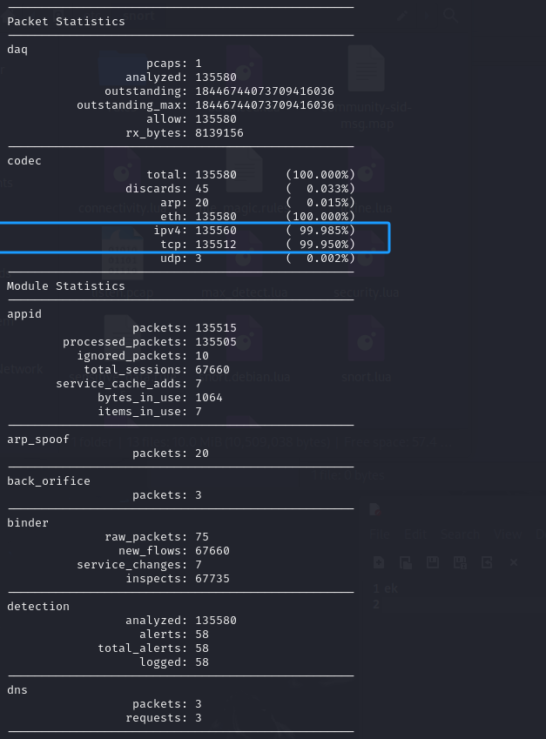
Task: Open the Search menu in text editor
Action: coord(460,534)
